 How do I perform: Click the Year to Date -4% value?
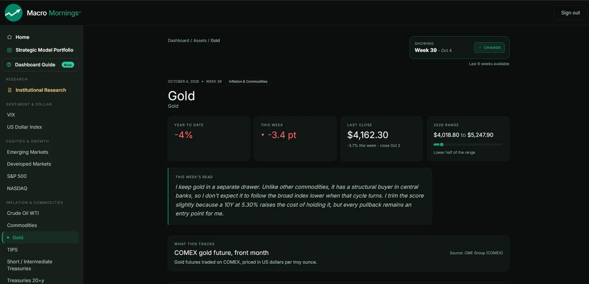pyautogui.click(x=184, y=135)
